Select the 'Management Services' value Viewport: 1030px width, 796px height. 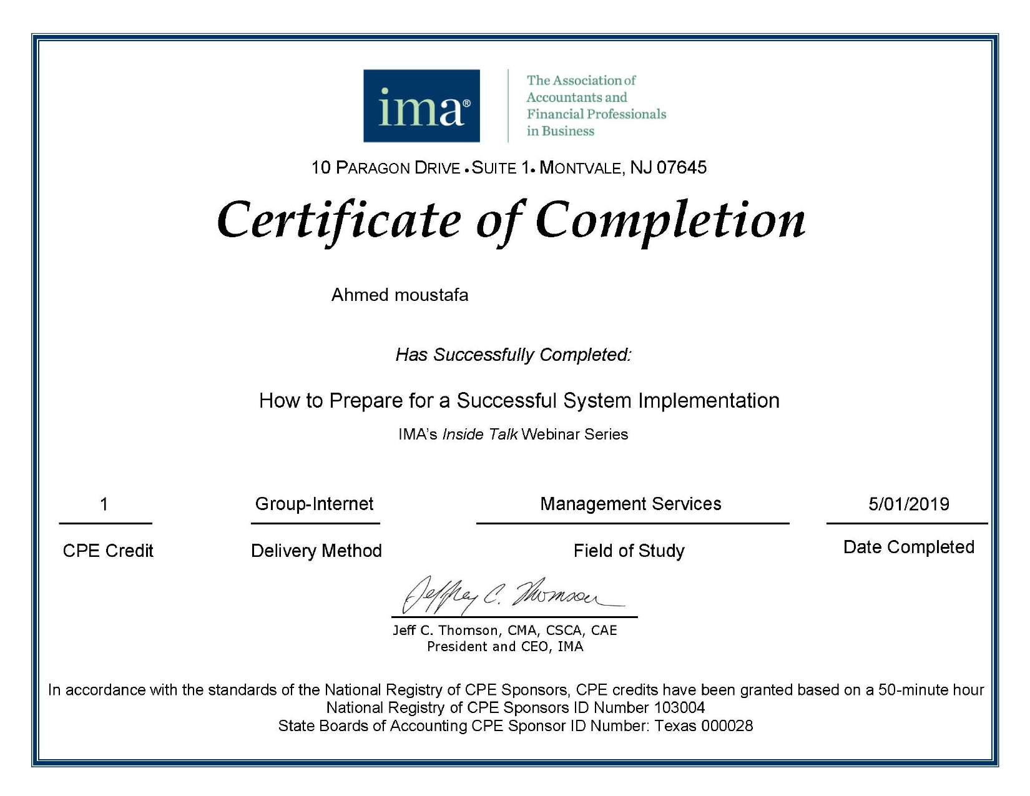click(x=630, y=504)
